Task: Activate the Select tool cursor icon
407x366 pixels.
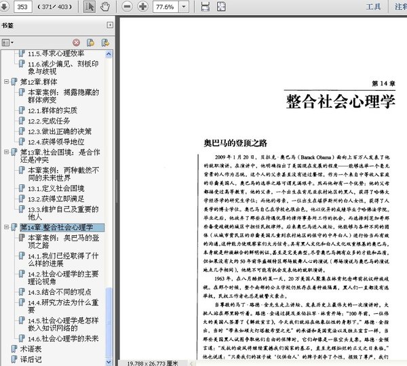Action: tap(90, 7)
